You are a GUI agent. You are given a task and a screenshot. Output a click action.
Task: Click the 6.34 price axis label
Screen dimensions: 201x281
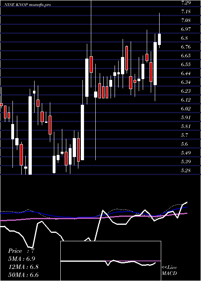186,82
